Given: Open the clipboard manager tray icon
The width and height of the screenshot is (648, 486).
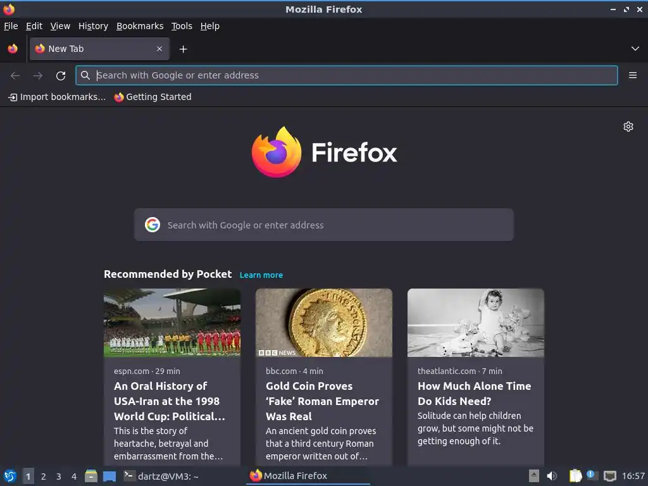Looking at the screenshot, I should [x=575, y=476].
